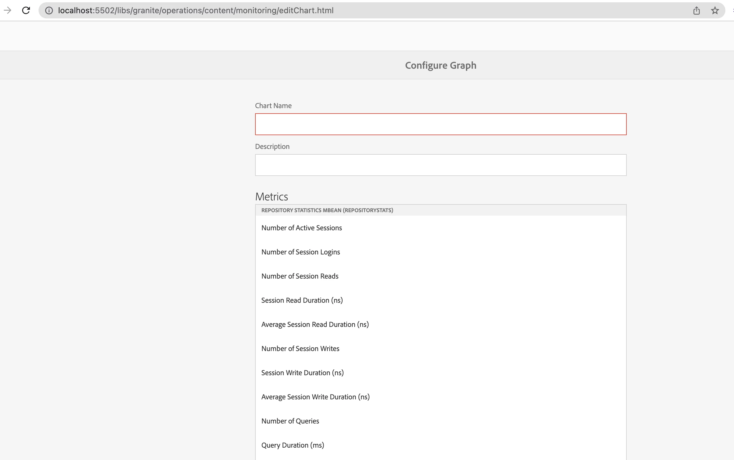
Task: Click the Configure Graph title
Action: [x=440, y=65]
